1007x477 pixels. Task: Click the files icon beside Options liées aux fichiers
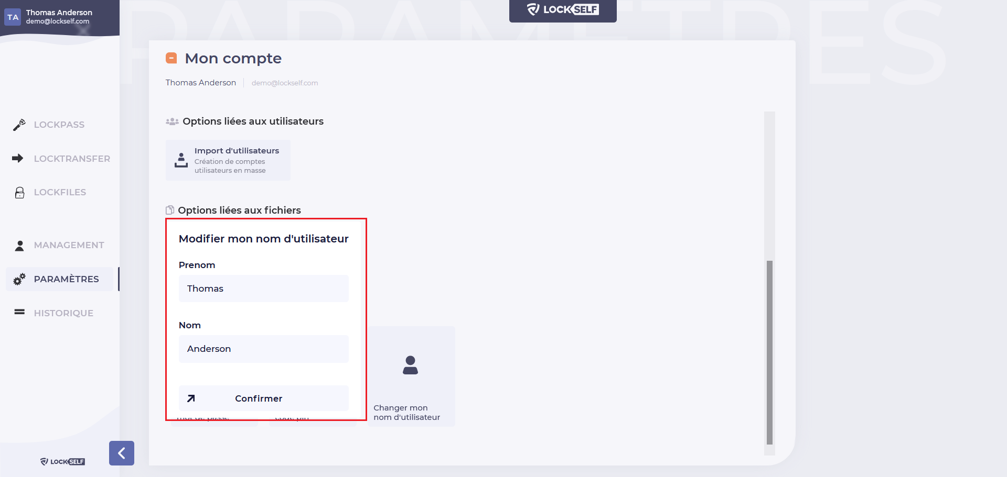pos(170,210)
